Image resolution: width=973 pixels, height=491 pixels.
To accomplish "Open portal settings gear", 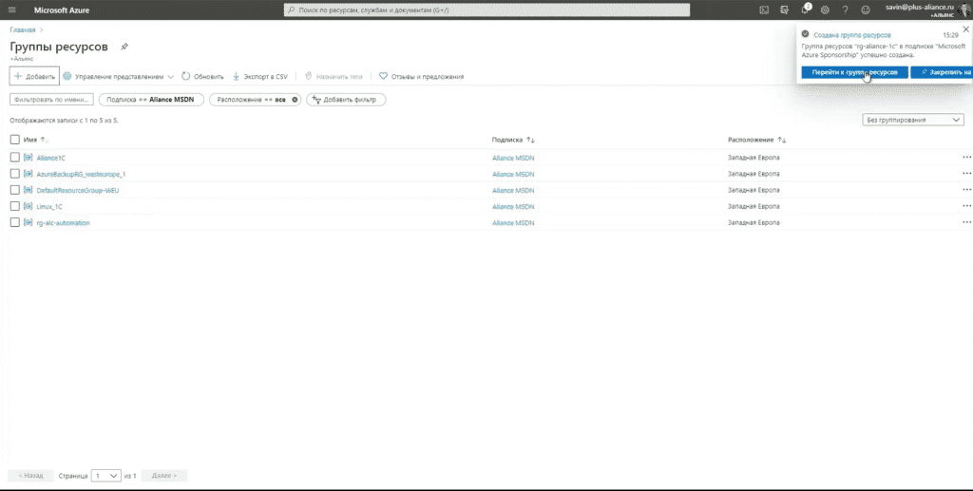I will (x=825, y=9).
